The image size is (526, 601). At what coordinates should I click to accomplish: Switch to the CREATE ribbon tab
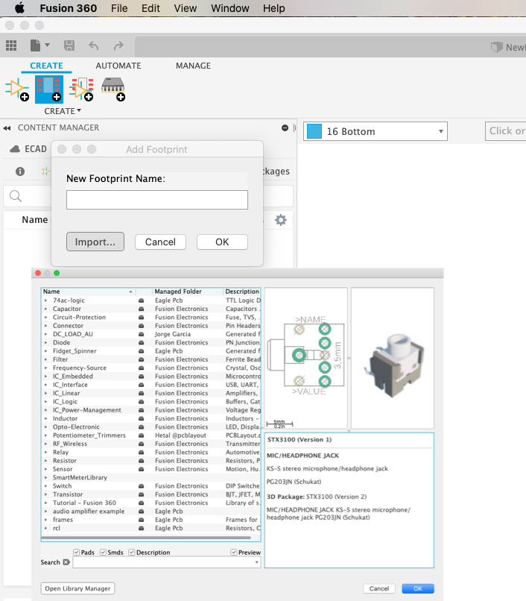(x=46, y=66)
